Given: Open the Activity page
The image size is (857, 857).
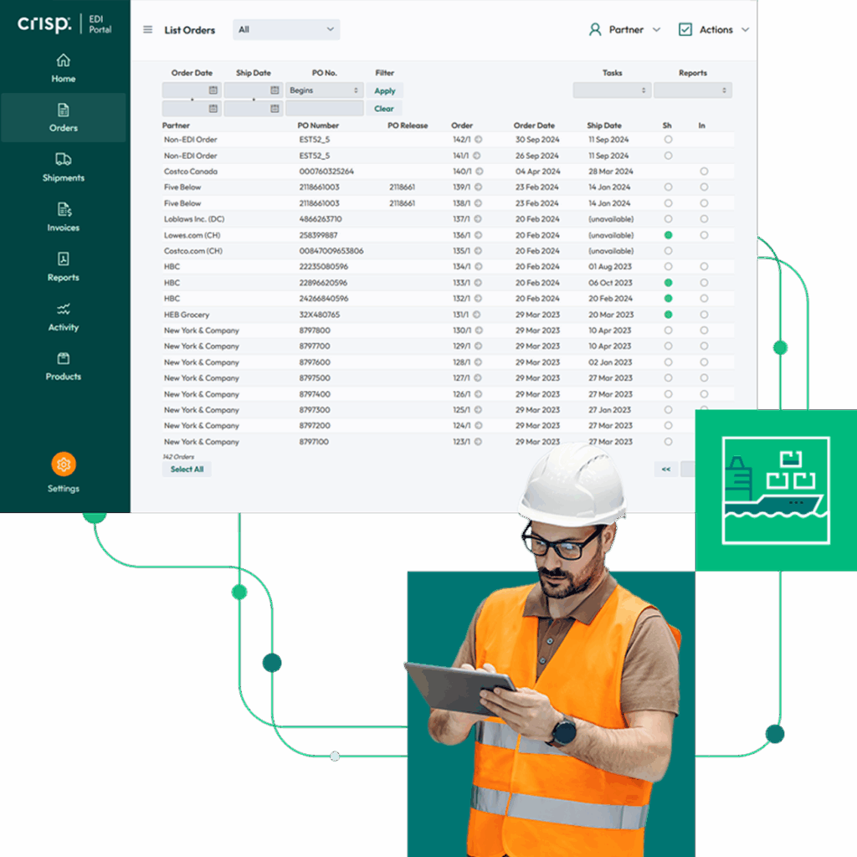Looking at the screenshot, I should click(x=63, y=316).
